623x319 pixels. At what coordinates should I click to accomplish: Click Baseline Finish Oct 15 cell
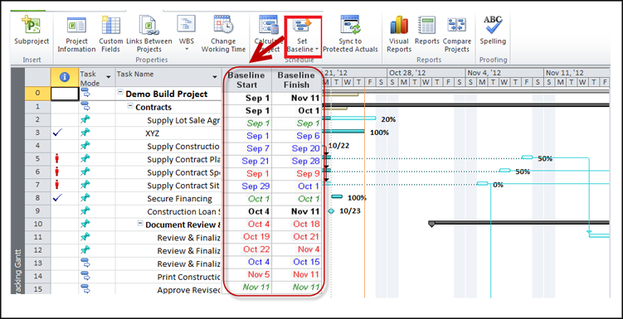point(296,262)
